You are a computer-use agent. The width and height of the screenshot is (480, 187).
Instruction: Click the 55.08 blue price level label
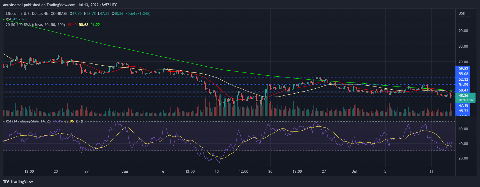[463, 74]
